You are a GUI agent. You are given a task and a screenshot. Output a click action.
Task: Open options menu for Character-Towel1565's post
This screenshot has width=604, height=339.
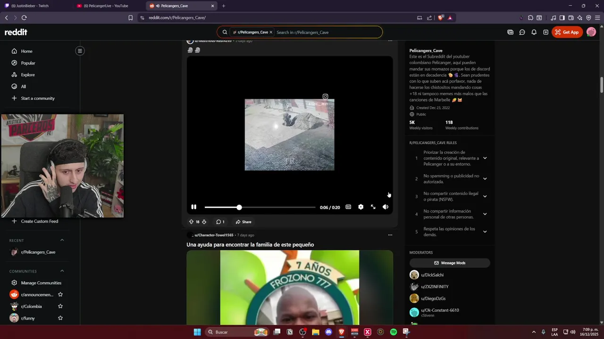(x=390, y=235)
